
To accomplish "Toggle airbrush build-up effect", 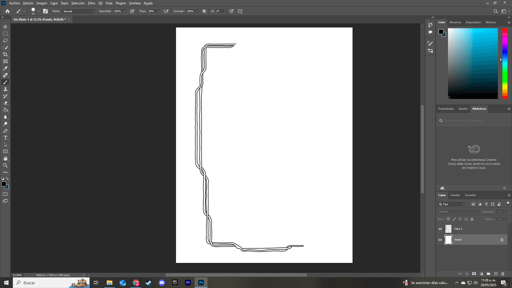I will [x=166, y=11].
